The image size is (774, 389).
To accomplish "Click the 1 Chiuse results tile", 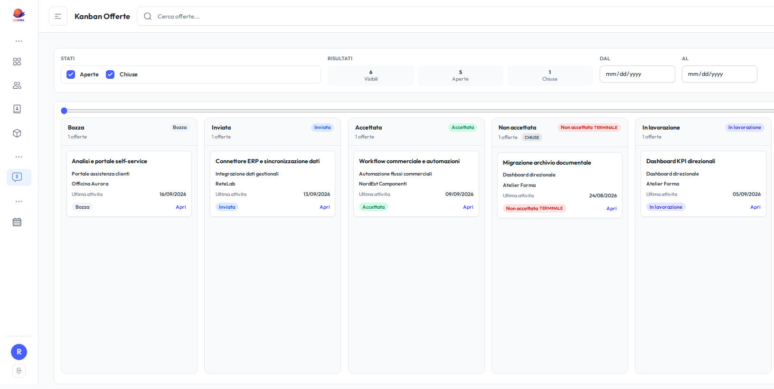I will point(550,75).
